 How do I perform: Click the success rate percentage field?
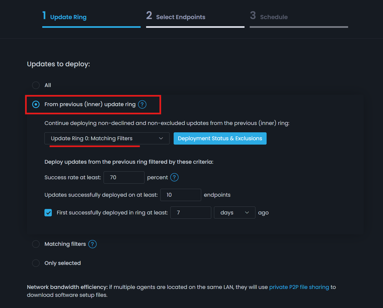point(124,177)
